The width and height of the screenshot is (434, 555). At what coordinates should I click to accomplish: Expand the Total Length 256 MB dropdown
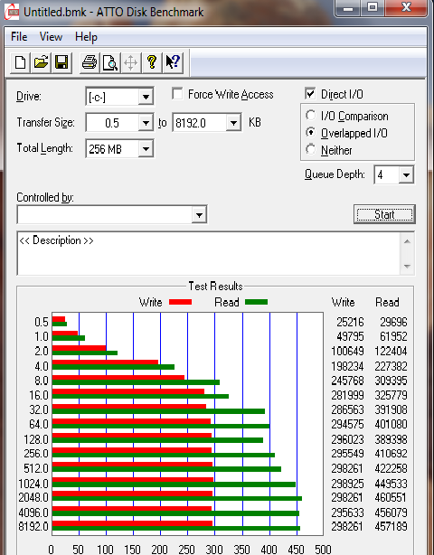(146, 148)
